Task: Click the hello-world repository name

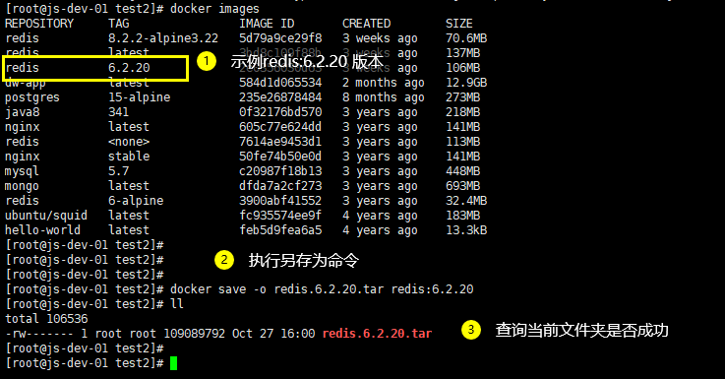Action: point(42,230)
